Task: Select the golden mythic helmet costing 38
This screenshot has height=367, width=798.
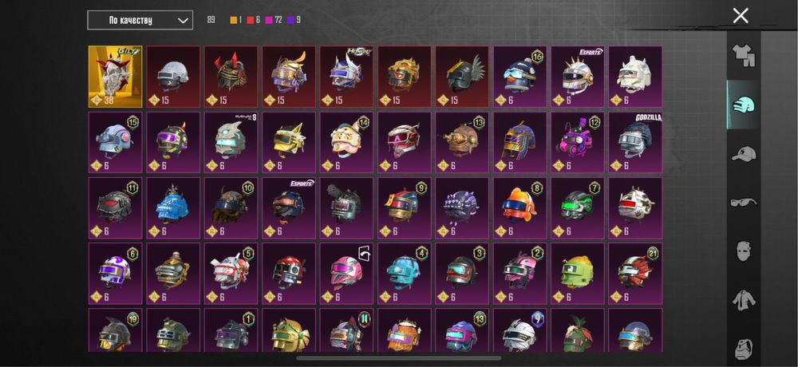Action: (x=116, y=77)
